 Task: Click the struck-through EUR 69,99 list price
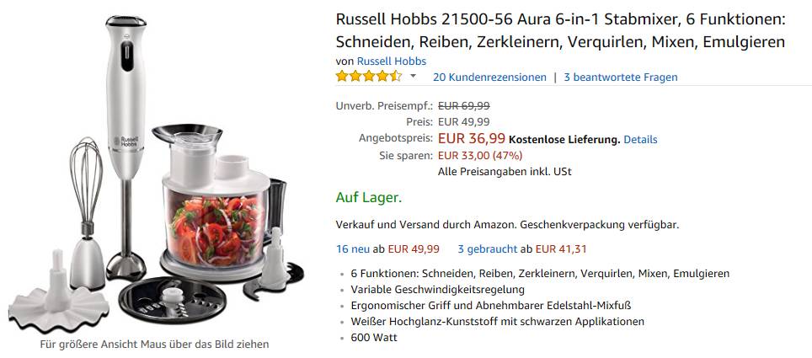464,105
